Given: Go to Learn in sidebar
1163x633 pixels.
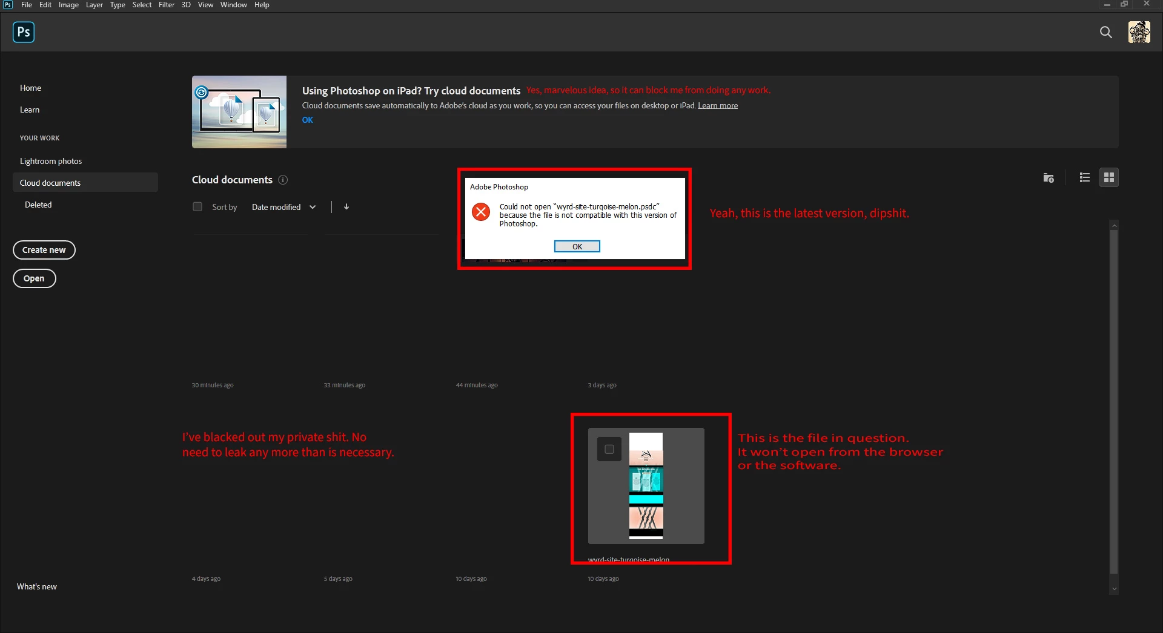Looking at the screenshot, I should tap(30, 110).
